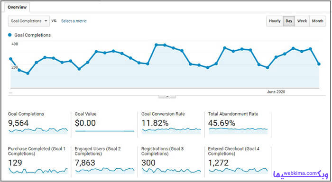Viewport: 332px width, 182px height.
Task: Click the Purchase Completed sparkline chart
Action: click(x=38, y=171)
